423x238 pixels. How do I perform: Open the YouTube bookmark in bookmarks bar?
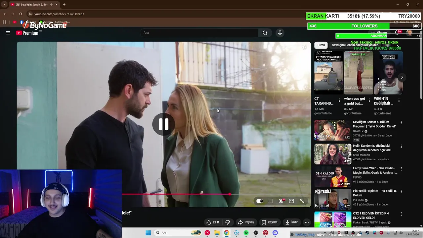[15, 22]
